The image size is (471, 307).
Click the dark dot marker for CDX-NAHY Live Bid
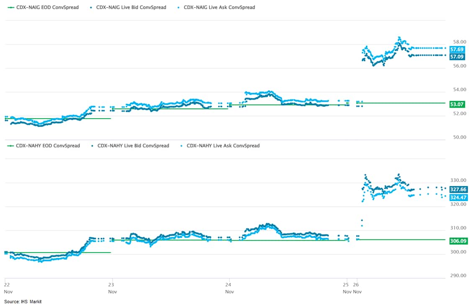click(92, 146)
